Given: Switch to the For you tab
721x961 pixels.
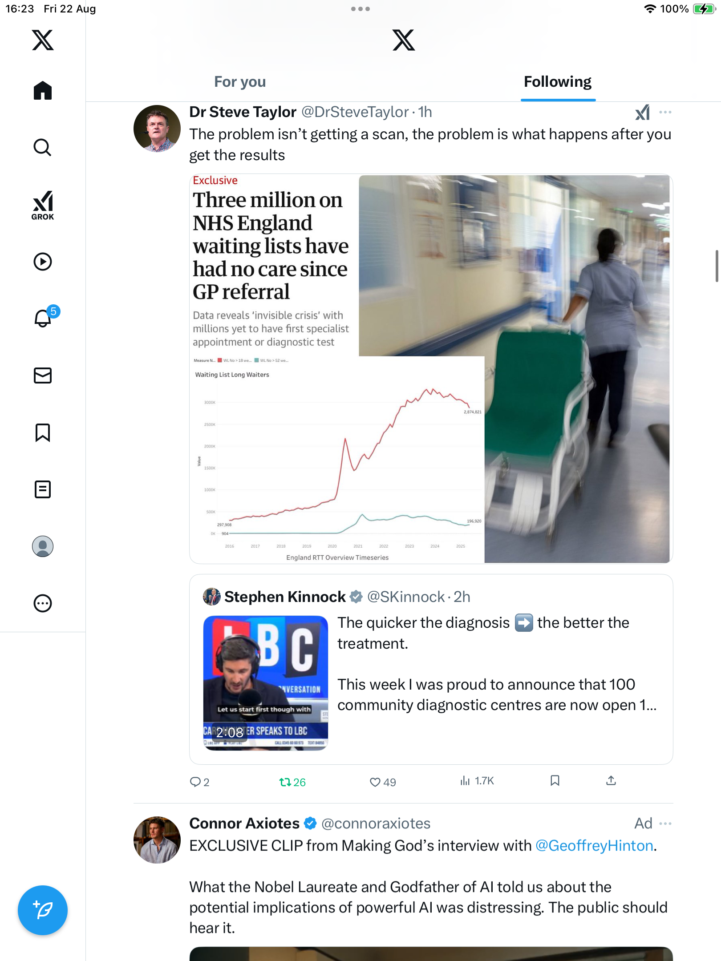Looking at the screenshot, I should coord(240,82).
